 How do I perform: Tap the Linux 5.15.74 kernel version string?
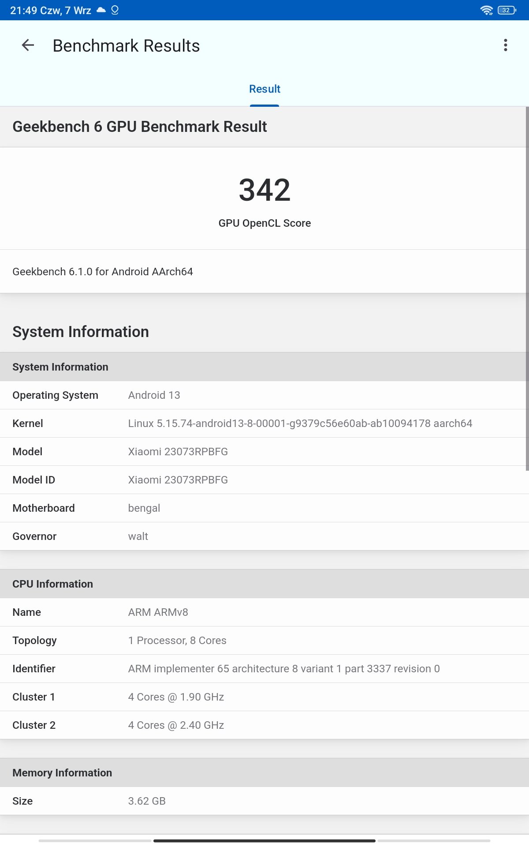click(x=300, y=423)
